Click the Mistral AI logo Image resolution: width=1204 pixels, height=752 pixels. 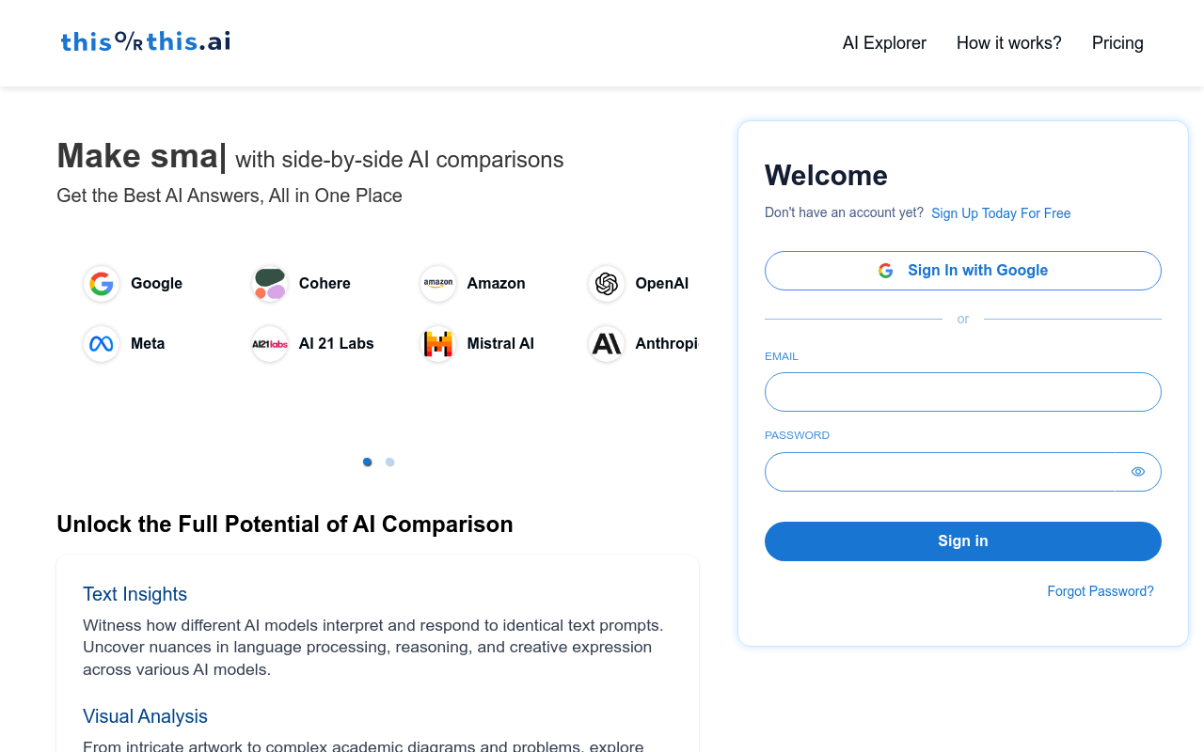438,344
